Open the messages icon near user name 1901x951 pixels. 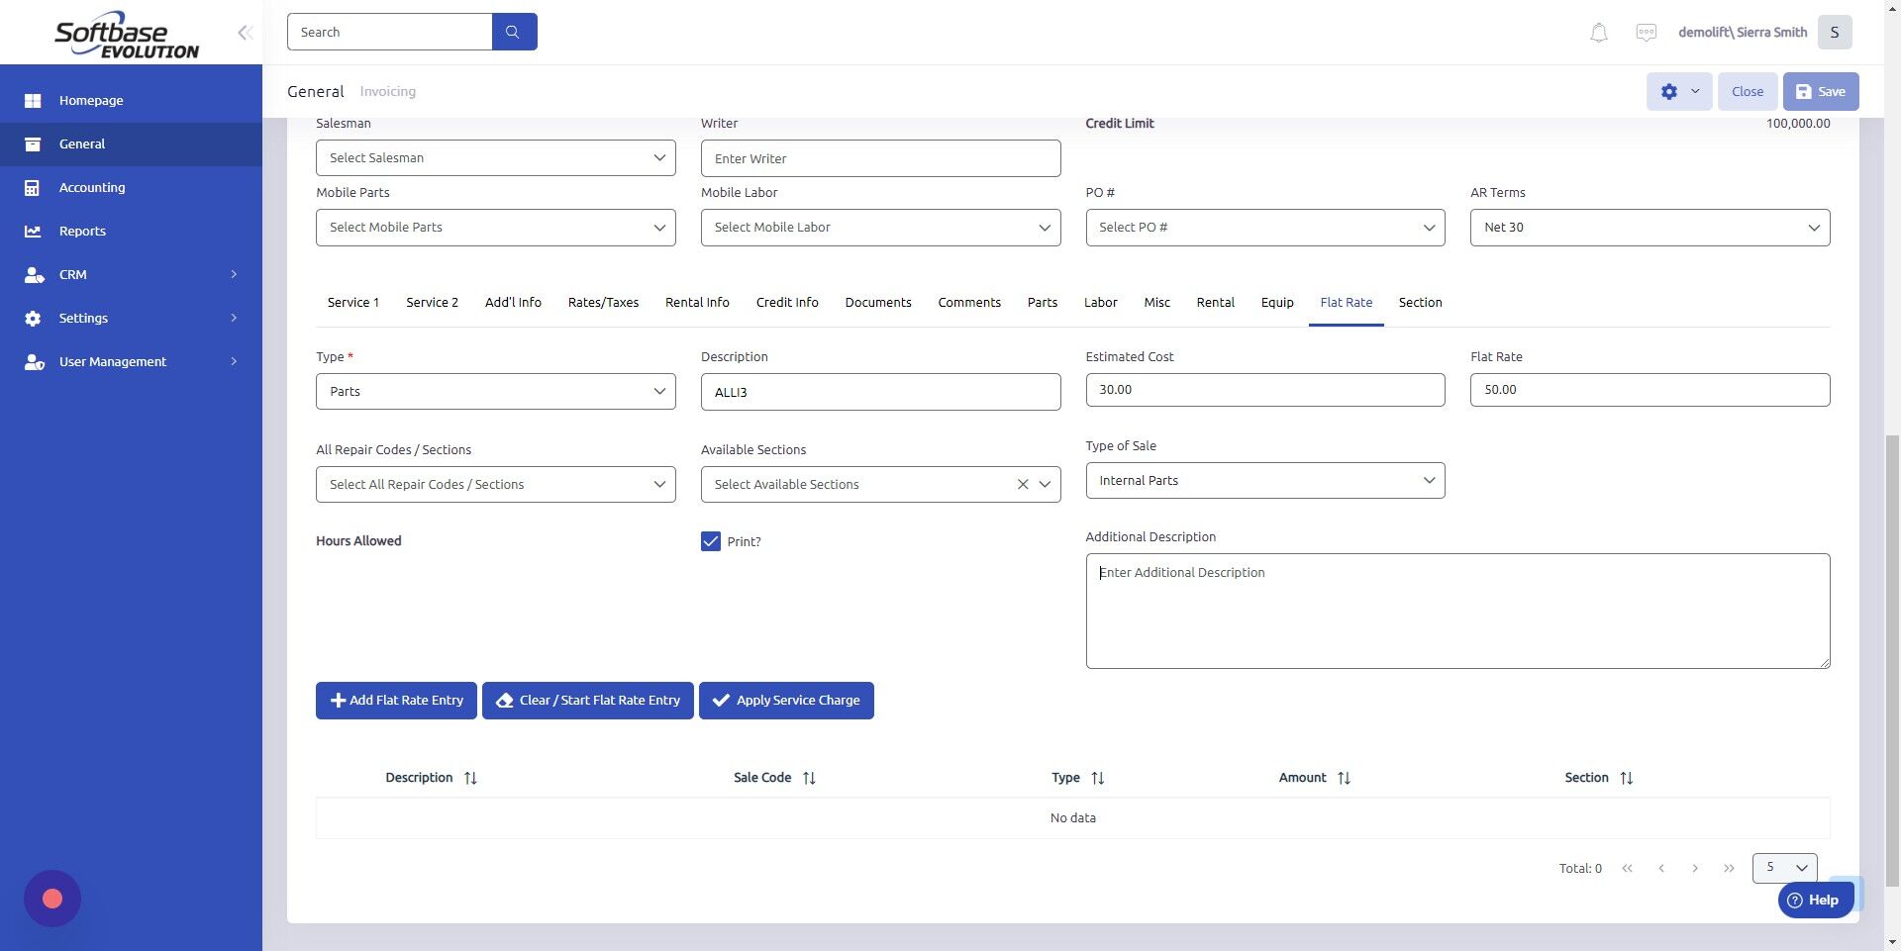point(1646,32)
